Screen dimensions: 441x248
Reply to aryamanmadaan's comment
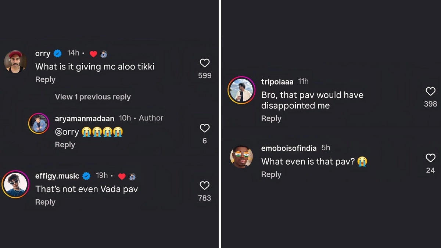[65, 145]
